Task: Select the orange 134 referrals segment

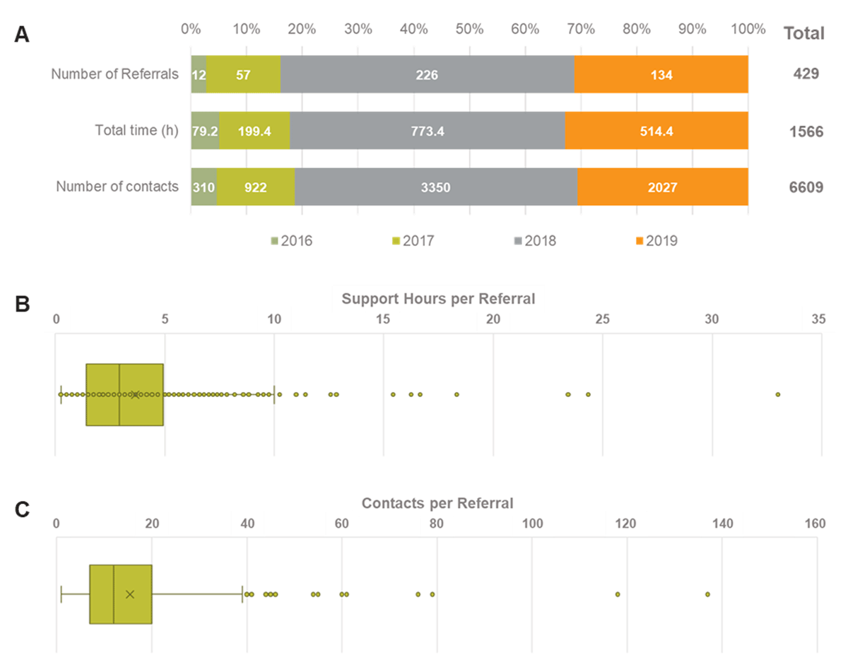Action: 661,74
